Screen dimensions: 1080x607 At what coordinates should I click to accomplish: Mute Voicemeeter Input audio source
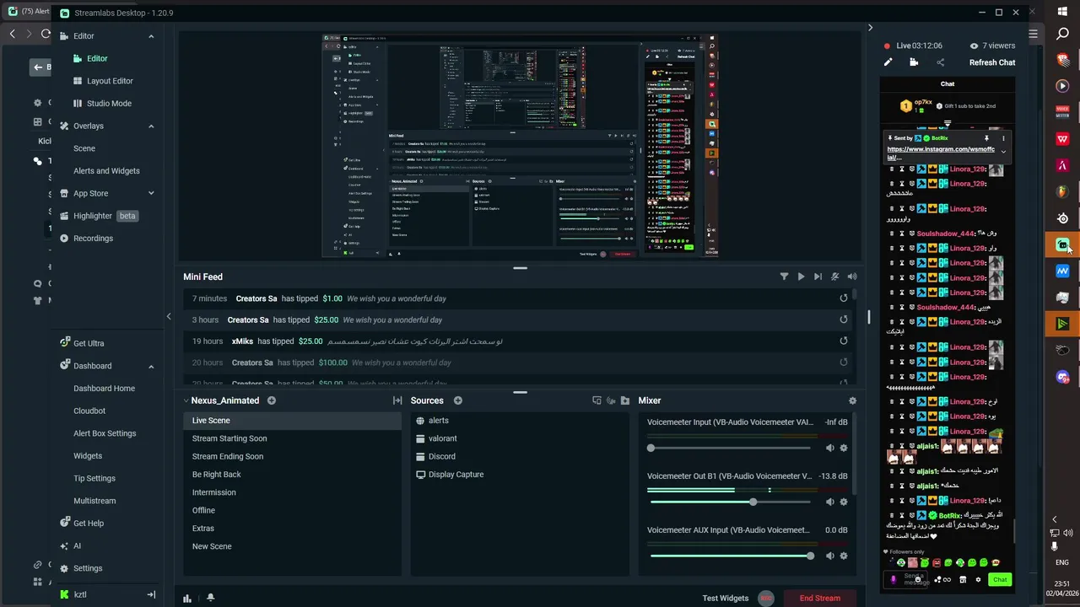tap(830, 448)
